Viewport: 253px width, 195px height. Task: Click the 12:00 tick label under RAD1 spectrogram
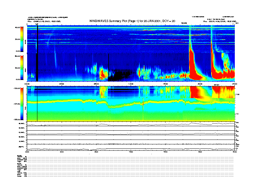(x=131, y=84)
